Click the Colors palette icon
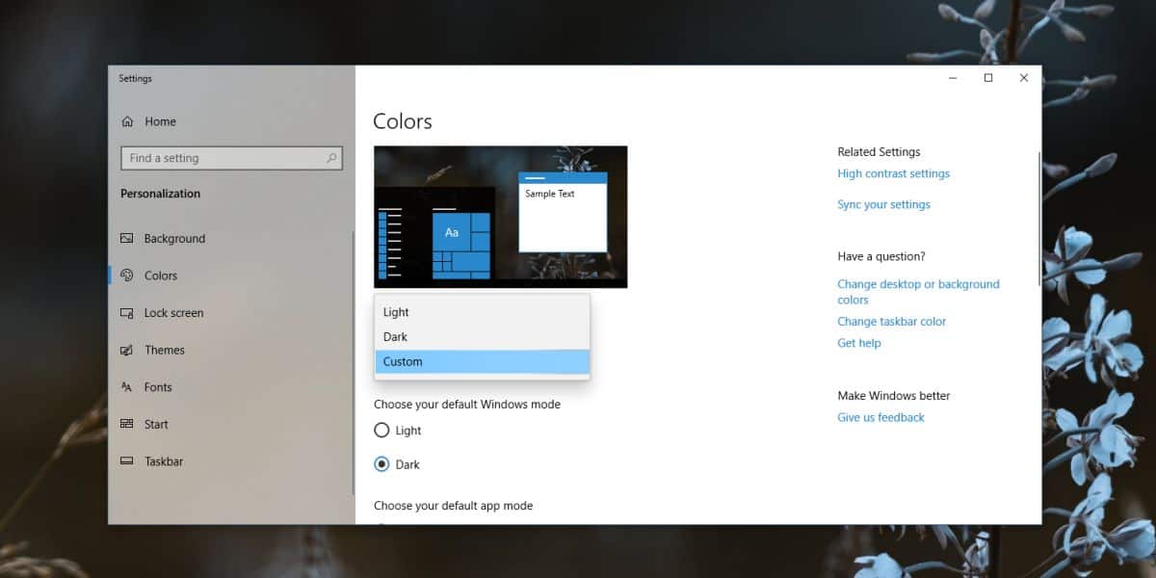Viewport: 1156px width, 578px height. [126, 276]
